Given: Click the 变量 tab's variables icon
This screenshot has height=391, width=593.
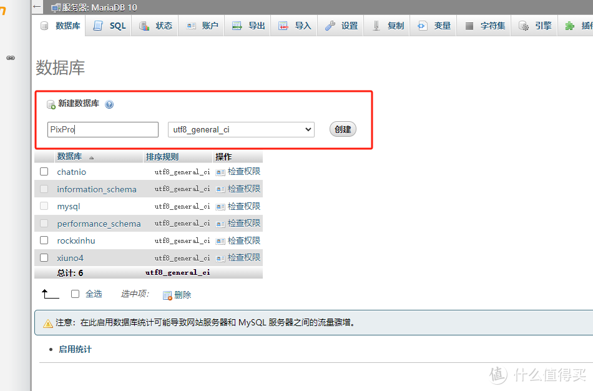Looking at the screenshot, I should [x=423, y=26].
